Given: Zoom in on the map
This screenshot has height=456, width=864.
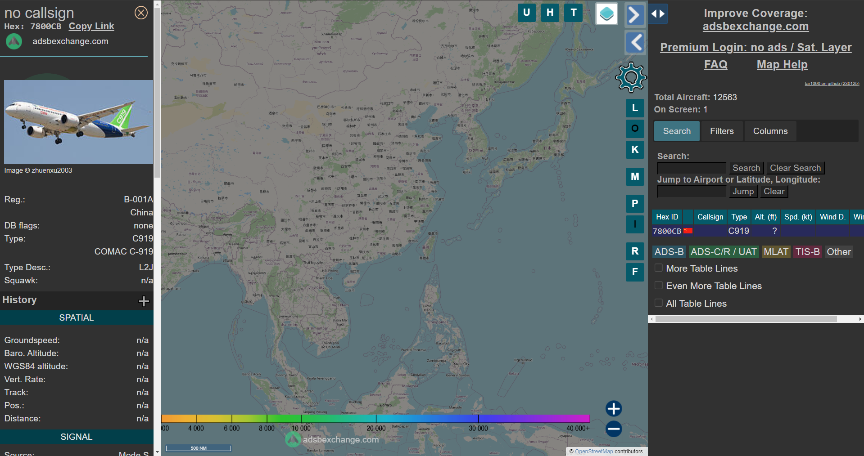Looking at the screenshot, I should 614,409.
